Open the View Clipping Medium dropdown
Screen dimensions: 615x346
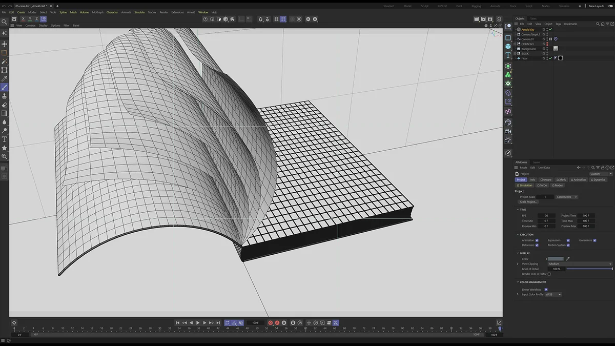point(579,264)
